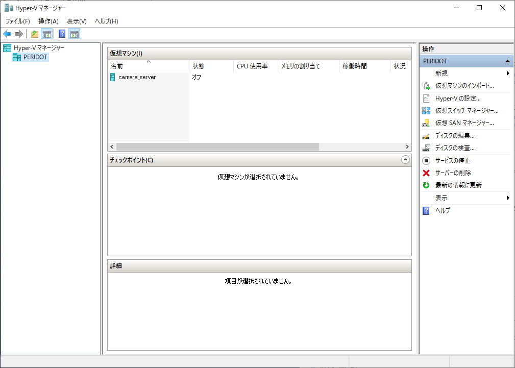
Task: Open the 表示(V) menu
Action: point(77,21)
